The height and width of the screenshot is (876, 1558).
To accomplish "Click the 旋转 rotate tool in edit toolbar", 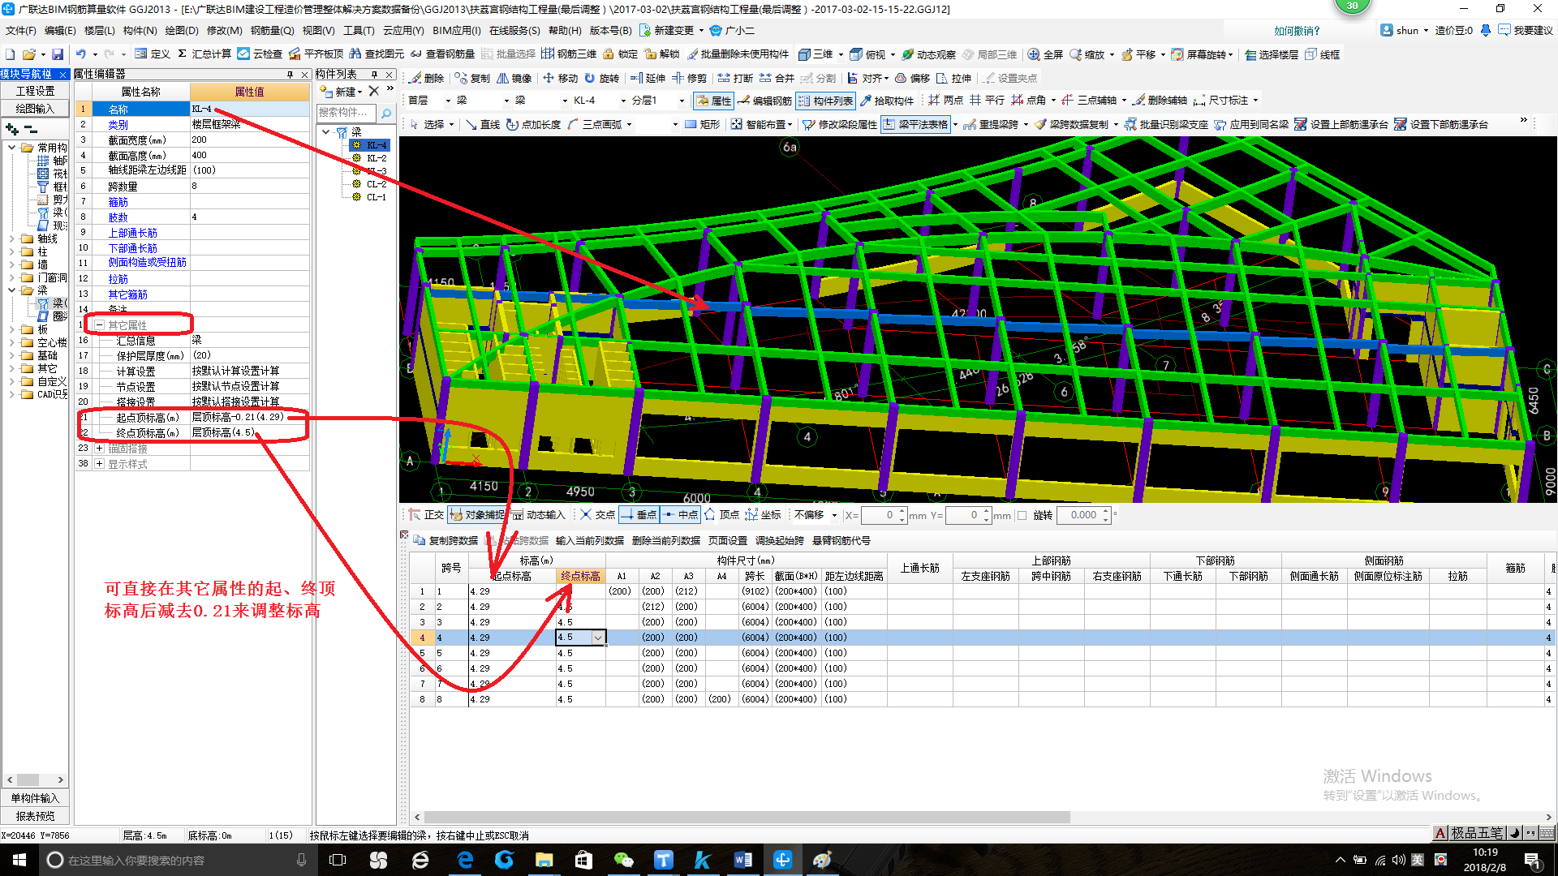I will click(601, 78).
